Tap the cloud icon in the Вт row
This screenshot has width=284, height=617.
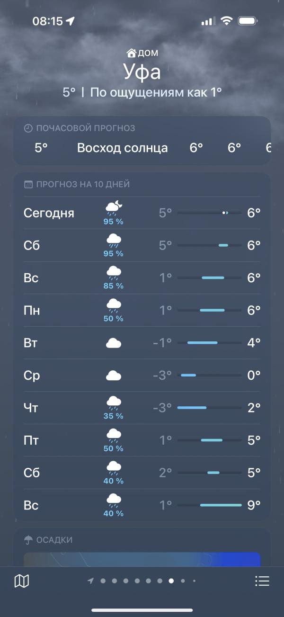(x=114, y=343)
